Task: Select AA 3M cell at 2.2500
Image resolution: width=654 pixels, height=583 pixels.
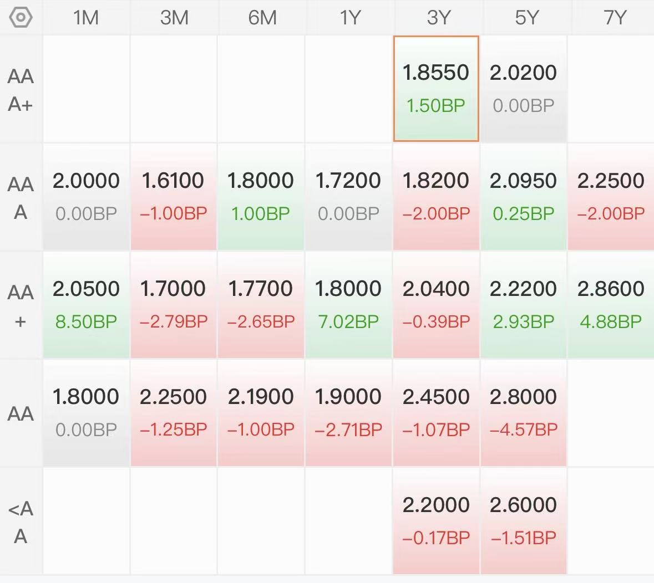Action: [x=174, y=412]
